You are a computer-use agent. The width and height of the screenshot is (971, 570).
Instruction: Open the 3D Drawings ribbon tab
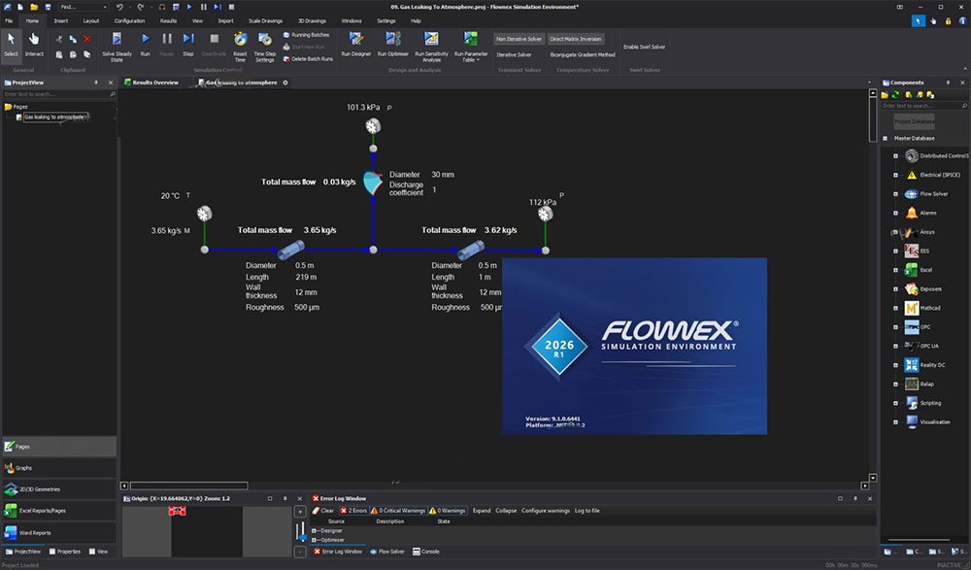click(x=312, y=21)
